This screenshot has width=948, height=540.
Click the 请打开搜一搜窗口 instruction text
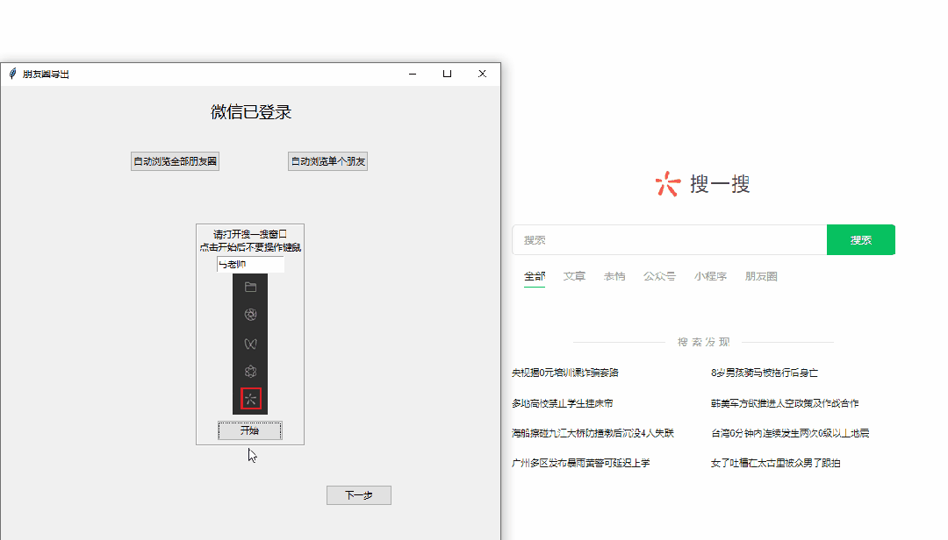[250, 234]
